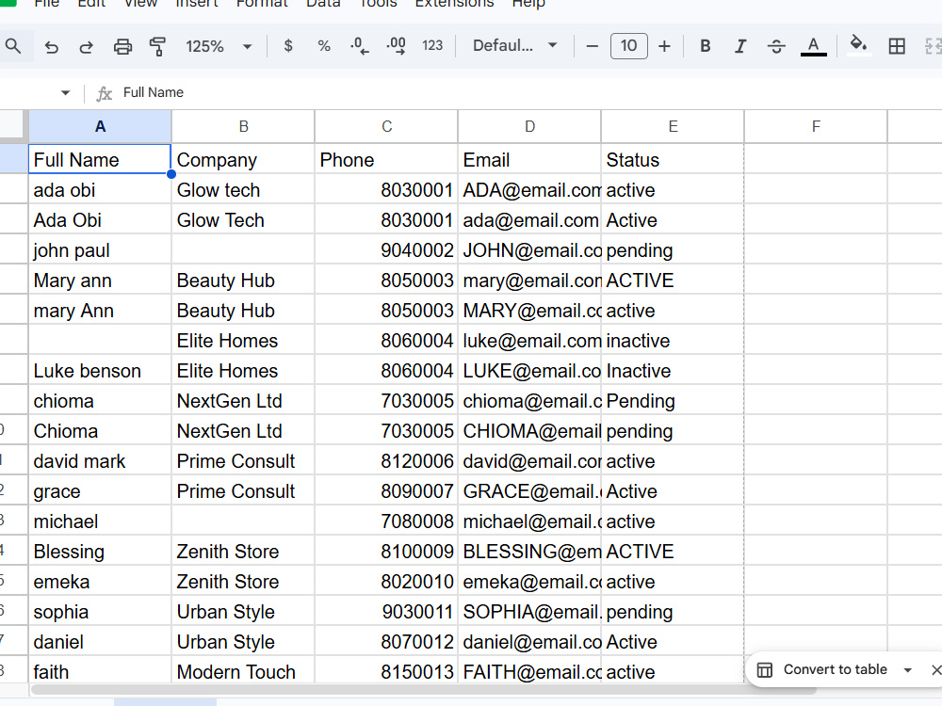Select column B header
The image size is (942, 706).
[x=243, y=126]
